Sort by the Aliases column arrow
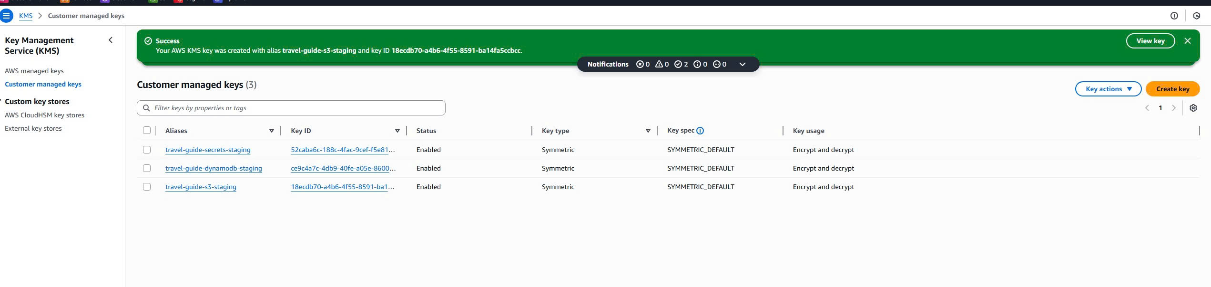 [x=271, y=131]
